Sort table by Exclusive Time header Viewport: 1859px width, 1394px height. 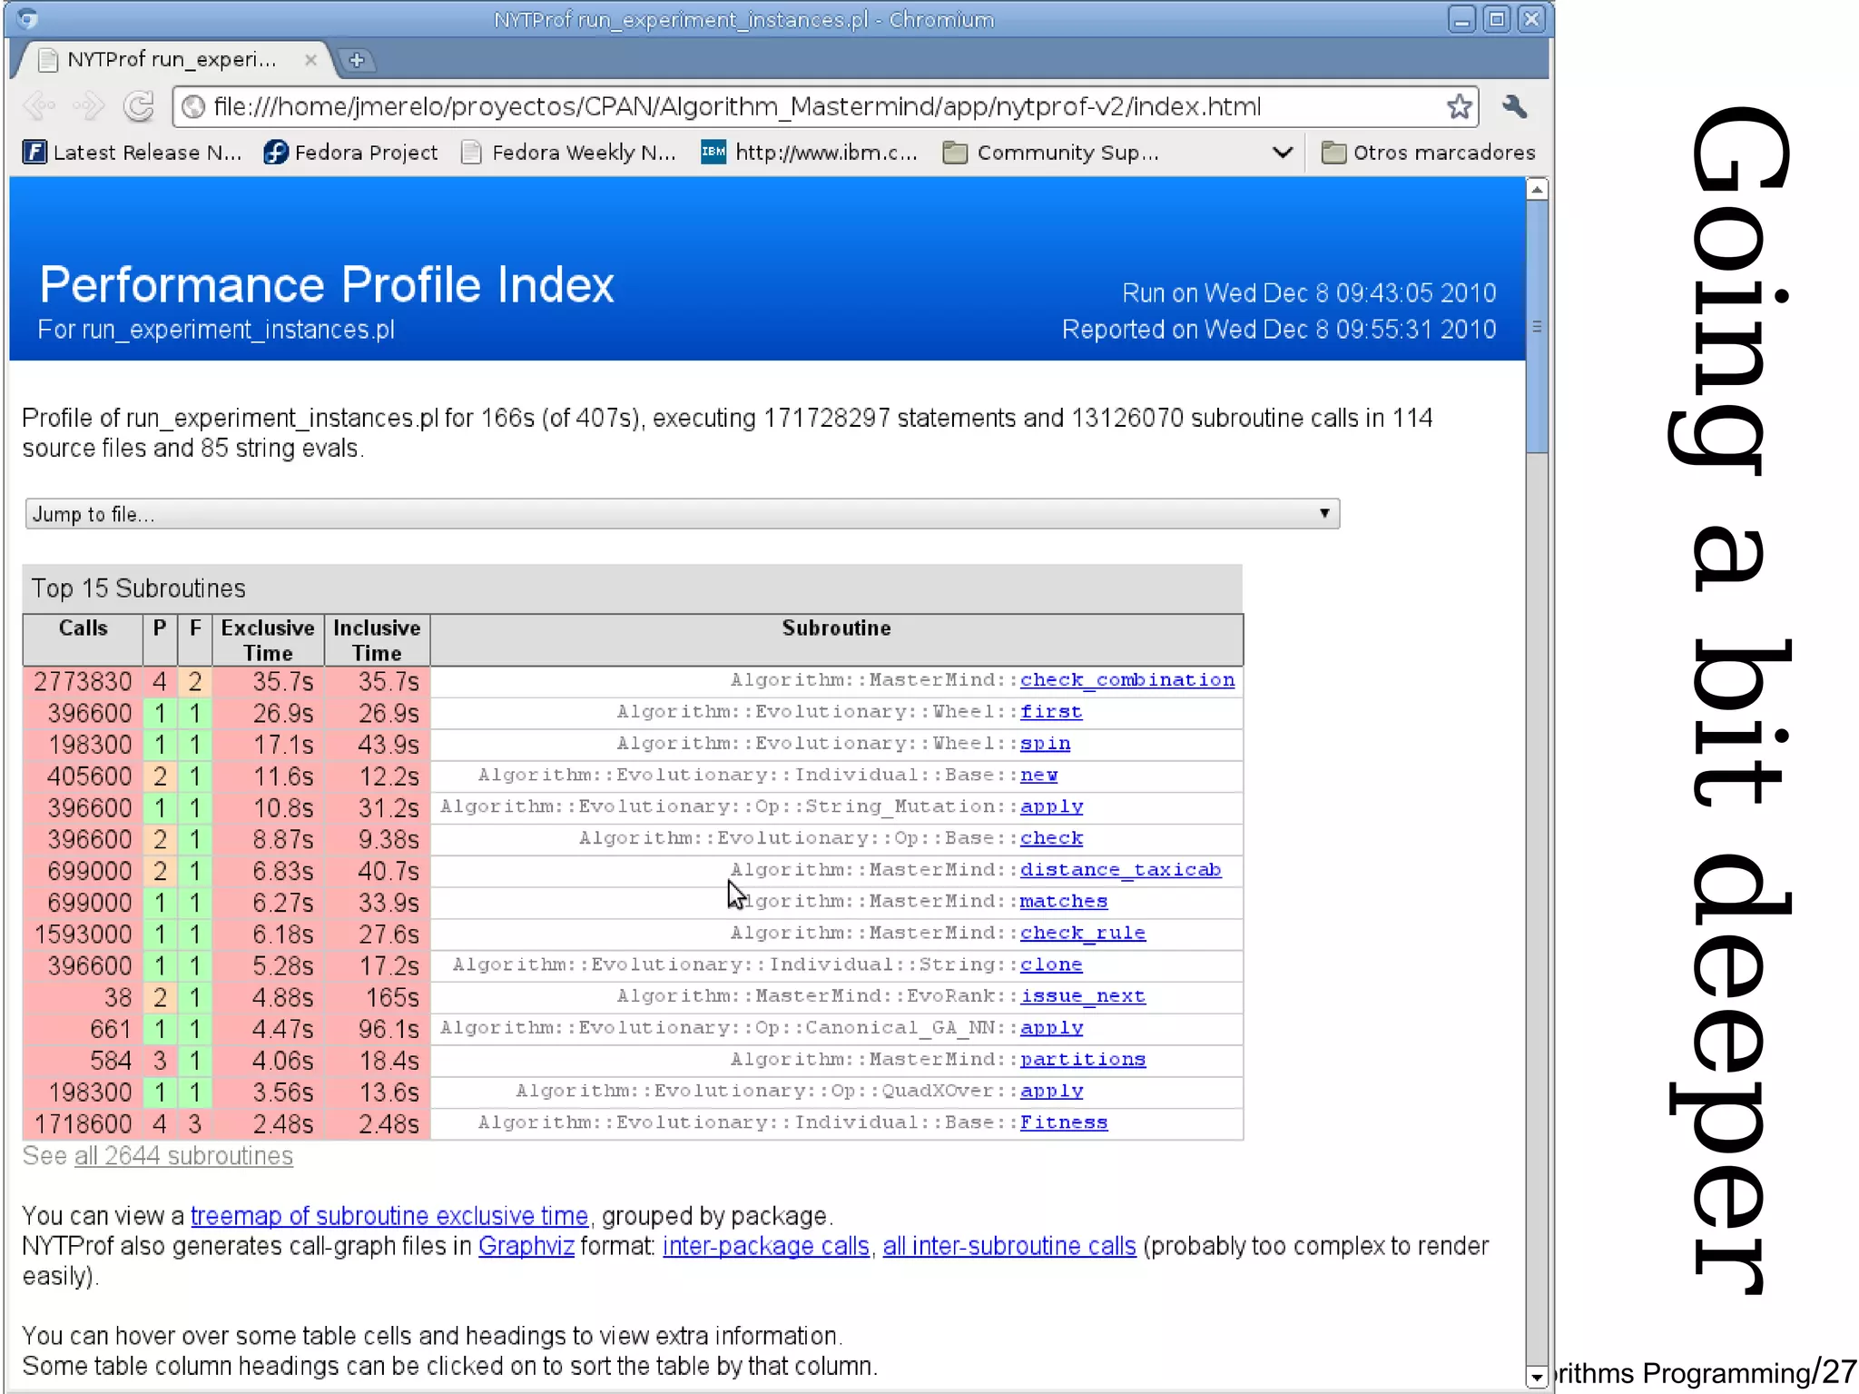268,640
